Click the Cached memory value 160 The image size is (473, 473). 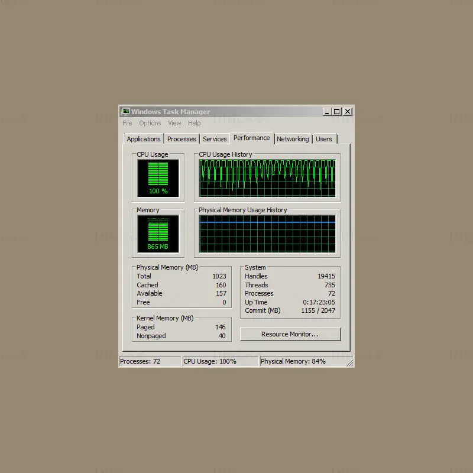pos(221,285)
